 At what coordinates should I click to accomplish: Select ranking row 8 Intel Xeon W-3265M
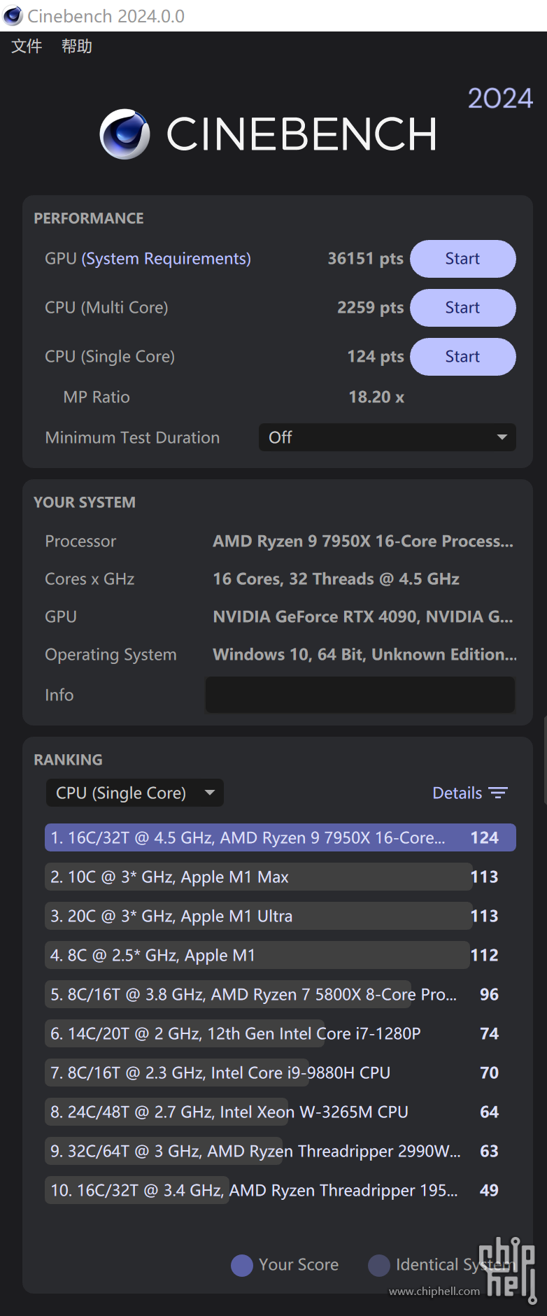[x=280, y=1112]
